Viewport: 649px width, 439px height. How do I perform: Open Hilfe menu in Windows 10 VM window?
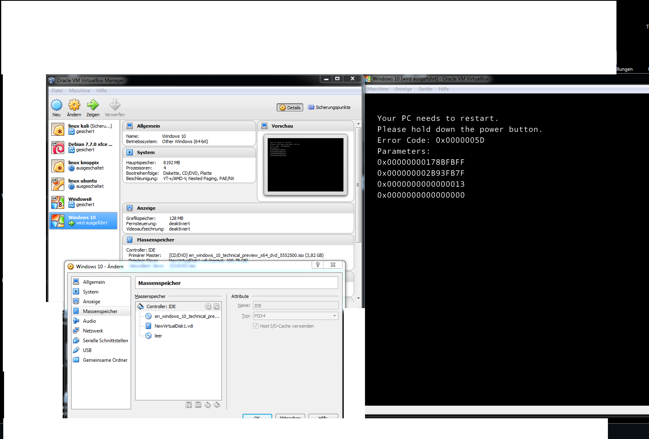pyautogui.click(x=444, y=89)
